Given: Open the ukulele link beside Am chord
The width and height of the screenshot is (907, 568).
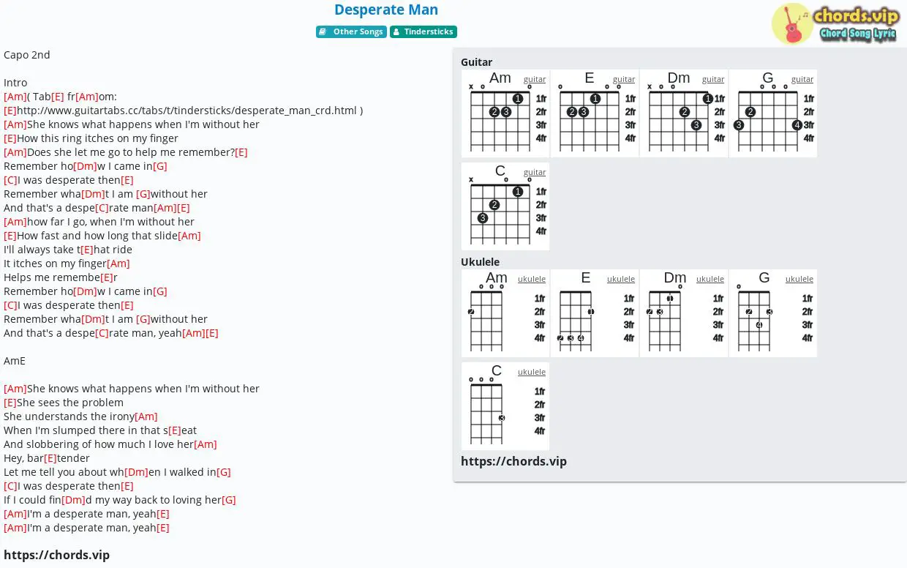Looking at the screenshot, I should [532, 279].
